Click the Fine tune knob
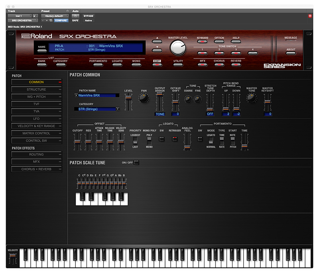 pyautogui.click(x=197, y=99)
